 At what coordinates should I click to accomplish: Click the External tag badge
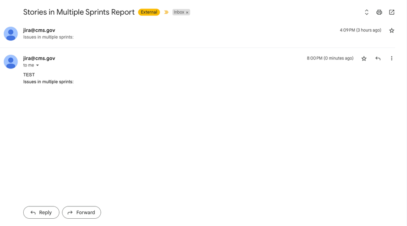149,12
